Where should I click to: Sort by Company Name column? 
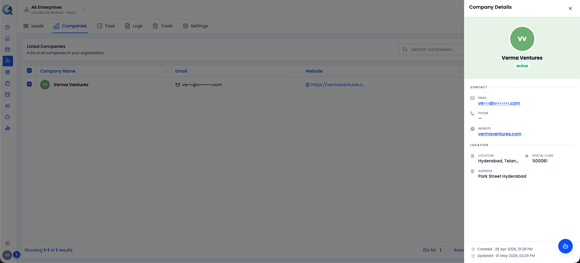(166, 71)
